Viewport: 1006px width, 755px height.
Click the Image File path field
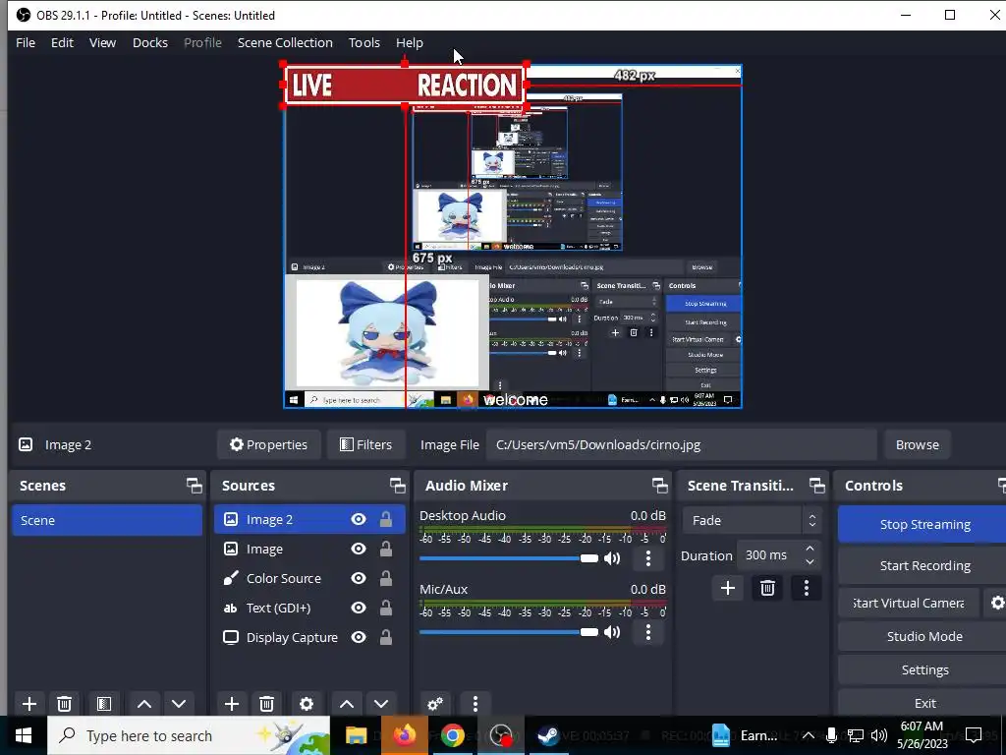[x=682, y=444]
